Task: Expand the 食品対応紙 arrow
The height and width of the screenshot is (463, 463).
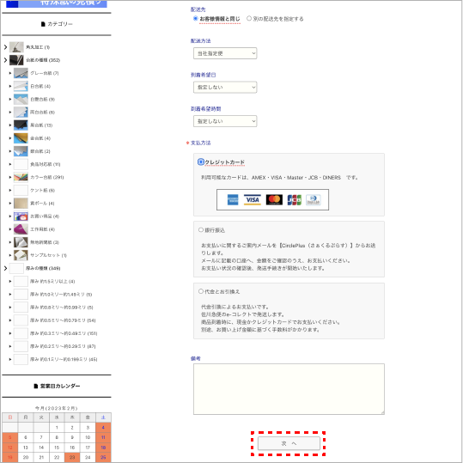Action: (x=10, y=164)
